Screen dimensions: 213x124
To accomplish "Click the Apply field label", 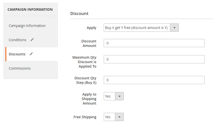I will [x=91, y=28].
